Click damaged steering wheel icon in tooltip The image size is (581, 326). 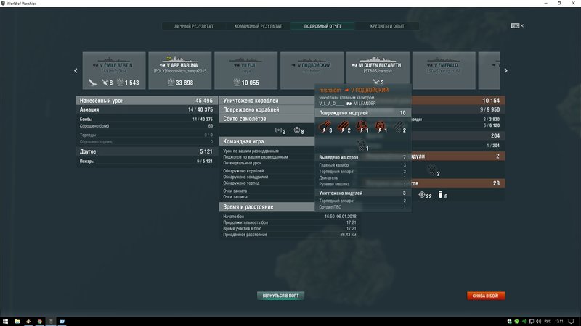tap(380, 127)
